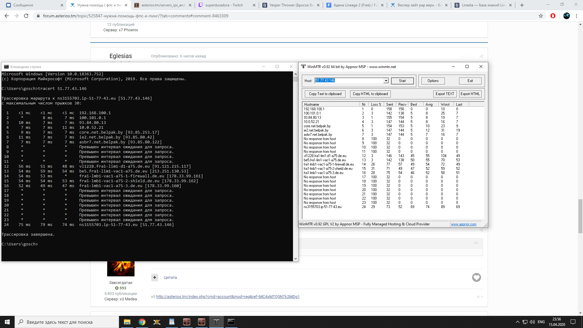Viewport: 583px width, 328px height.
Task: Sort by the Loss % column header
Action: tap(376, 104)
